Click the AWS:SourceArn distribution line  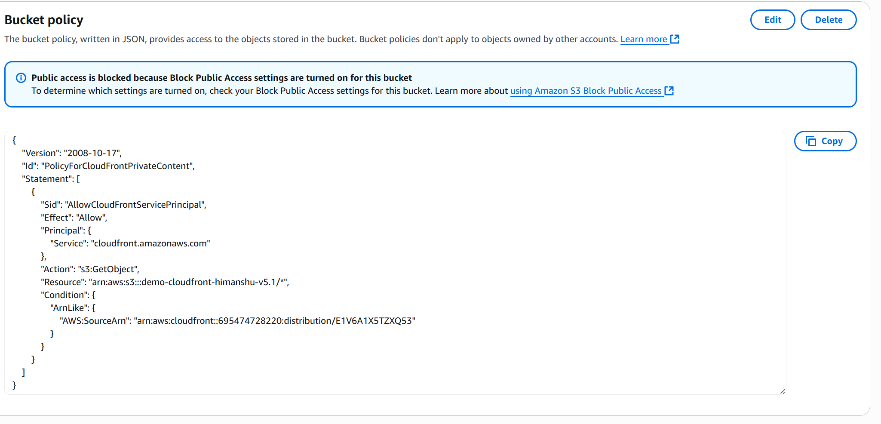237,321
